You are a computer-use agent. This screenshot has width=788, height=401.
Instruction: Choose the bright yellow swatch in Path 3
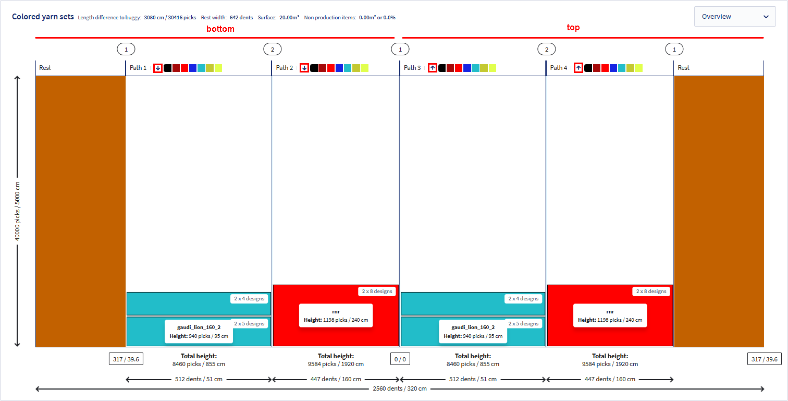point(492,68)
